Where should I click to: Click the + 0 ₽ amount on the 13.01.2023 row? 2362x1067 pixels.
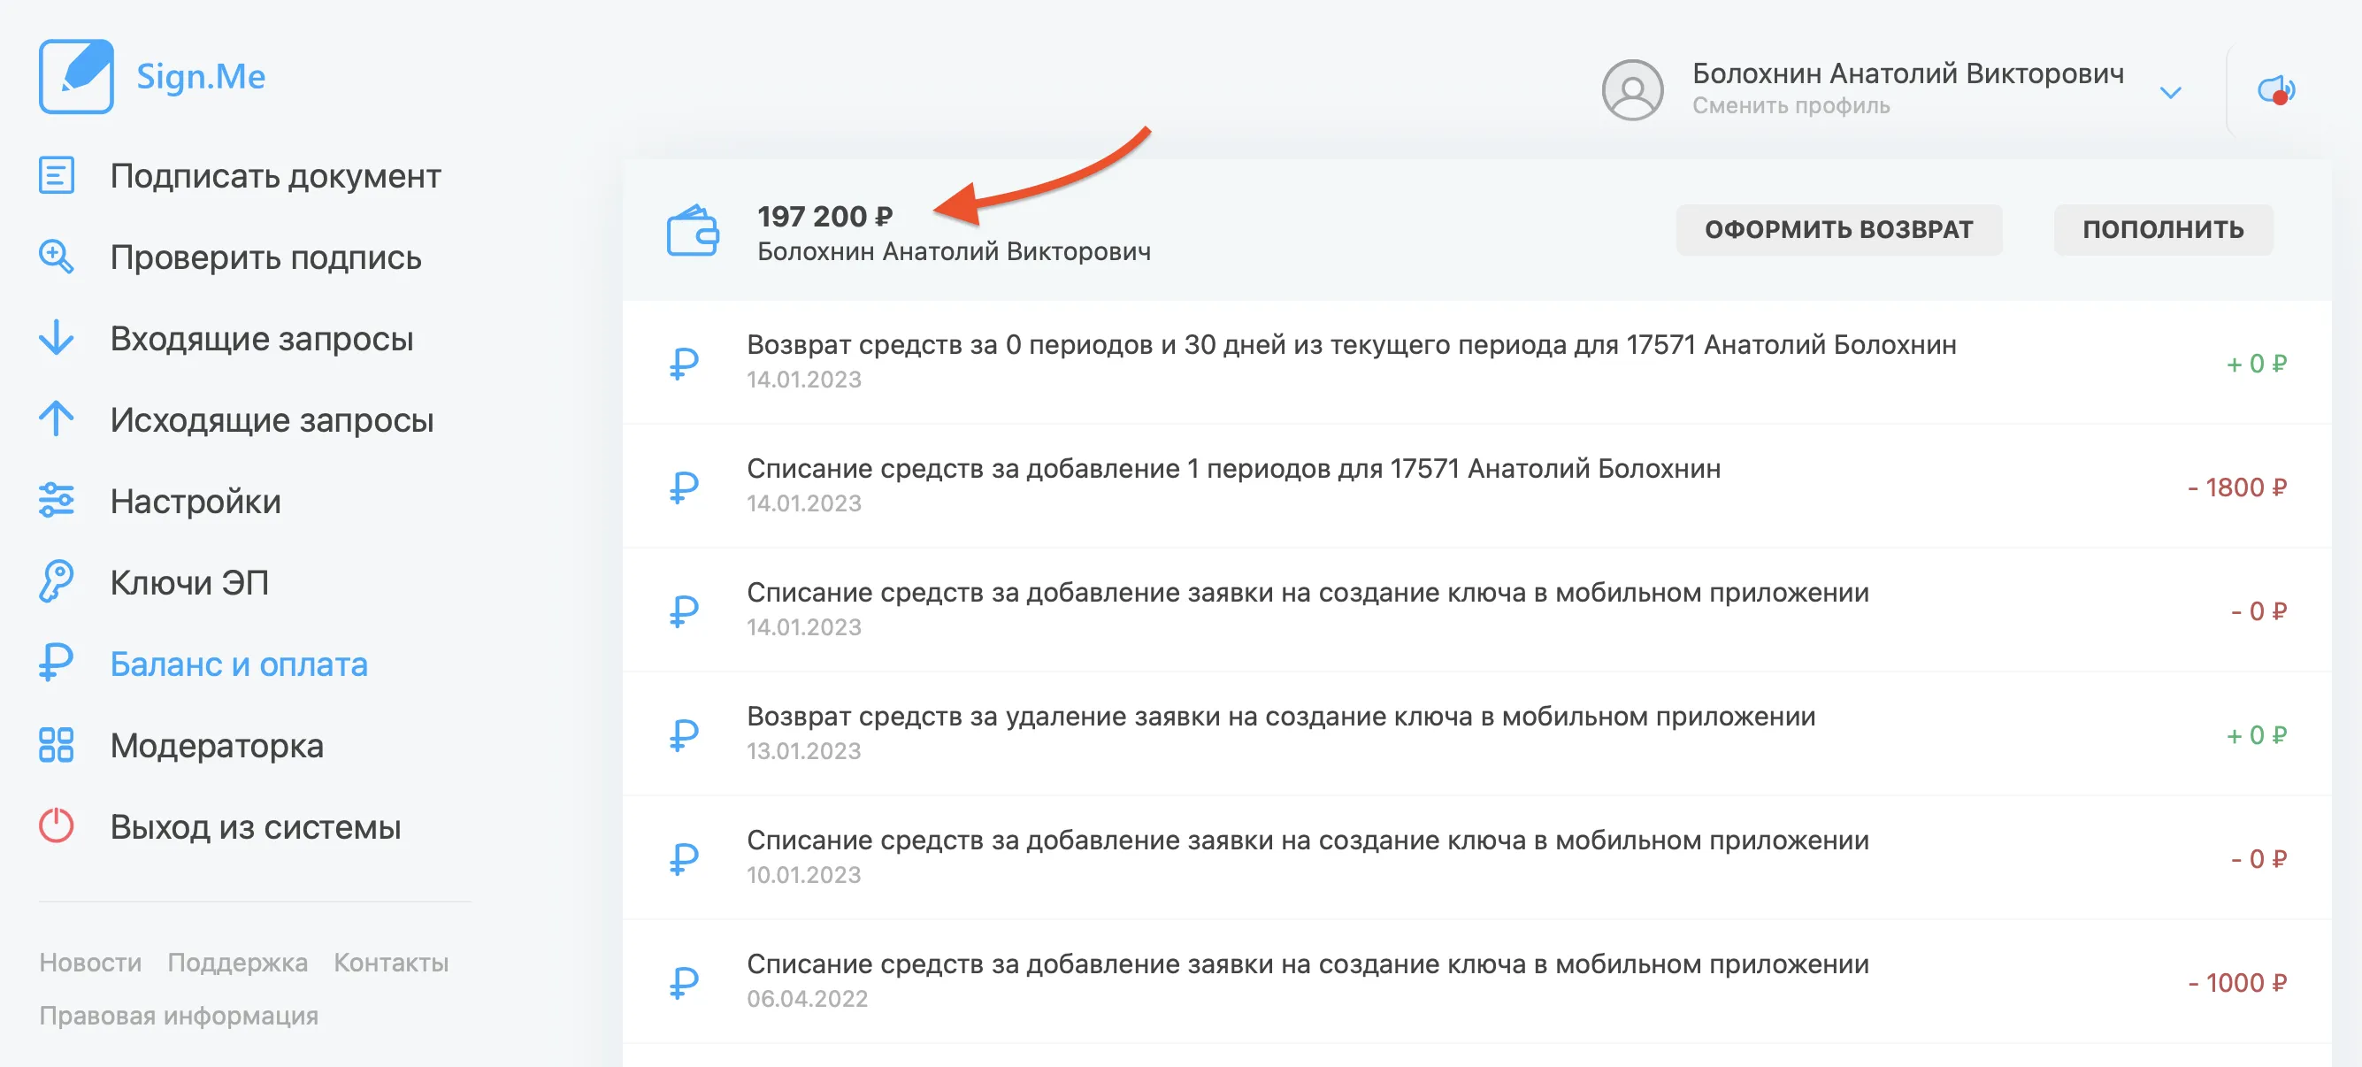[x=2257, y=735]
